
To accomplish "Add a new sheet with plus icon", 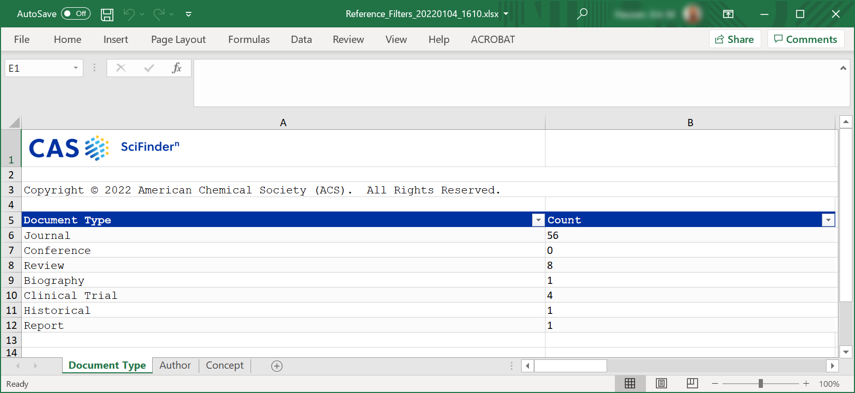I will [x=277, y=366].
